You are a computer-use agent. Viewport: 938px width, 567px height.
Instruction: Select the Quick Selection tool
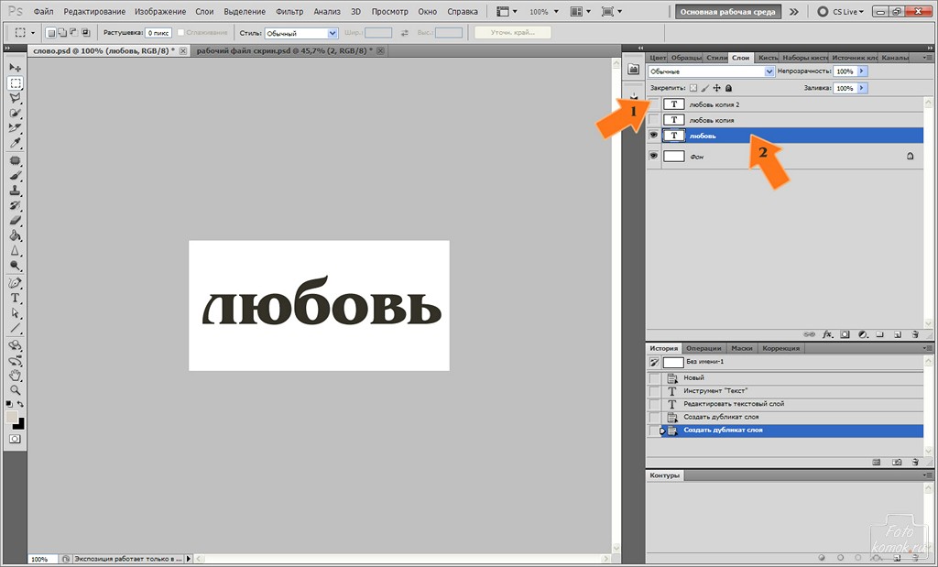click(x=15, y=113)
